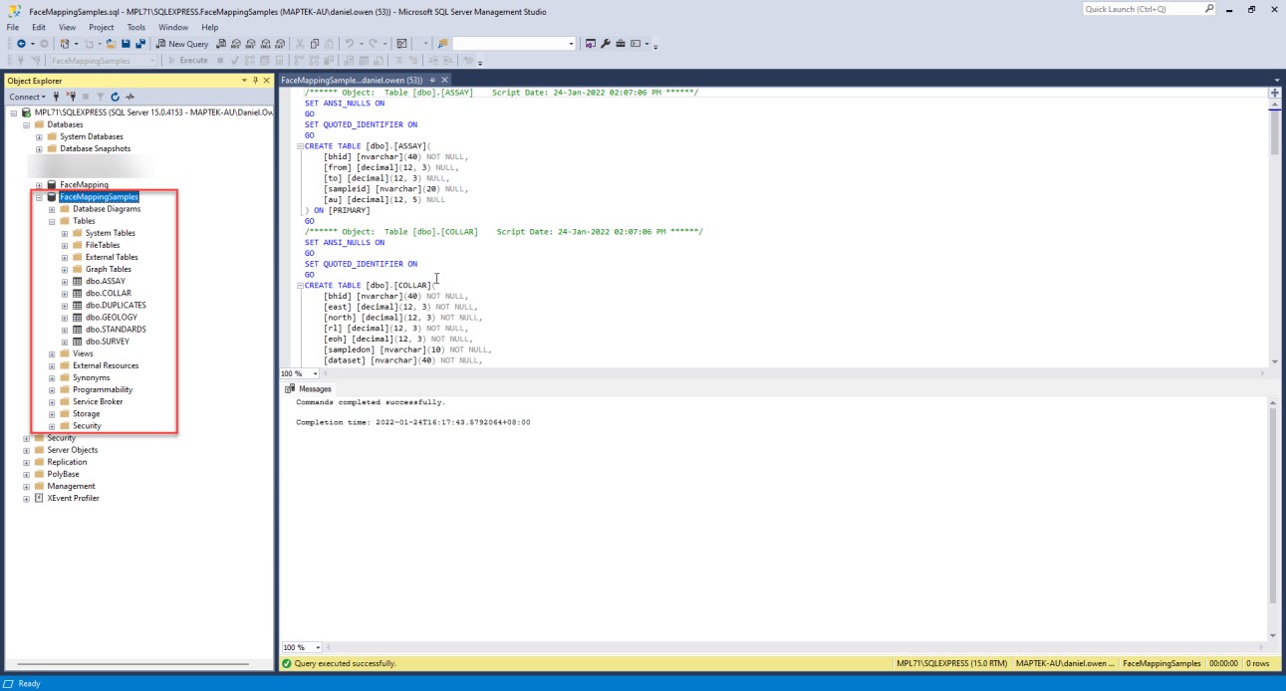The height and width of the screenshot is (691, 1286).
Task: Close the FaceMappingSamples query tab
Action: click(444, 80)
